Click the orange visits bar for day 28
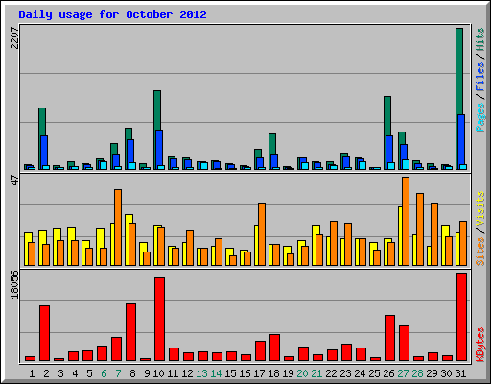 (x=420, y=229)
